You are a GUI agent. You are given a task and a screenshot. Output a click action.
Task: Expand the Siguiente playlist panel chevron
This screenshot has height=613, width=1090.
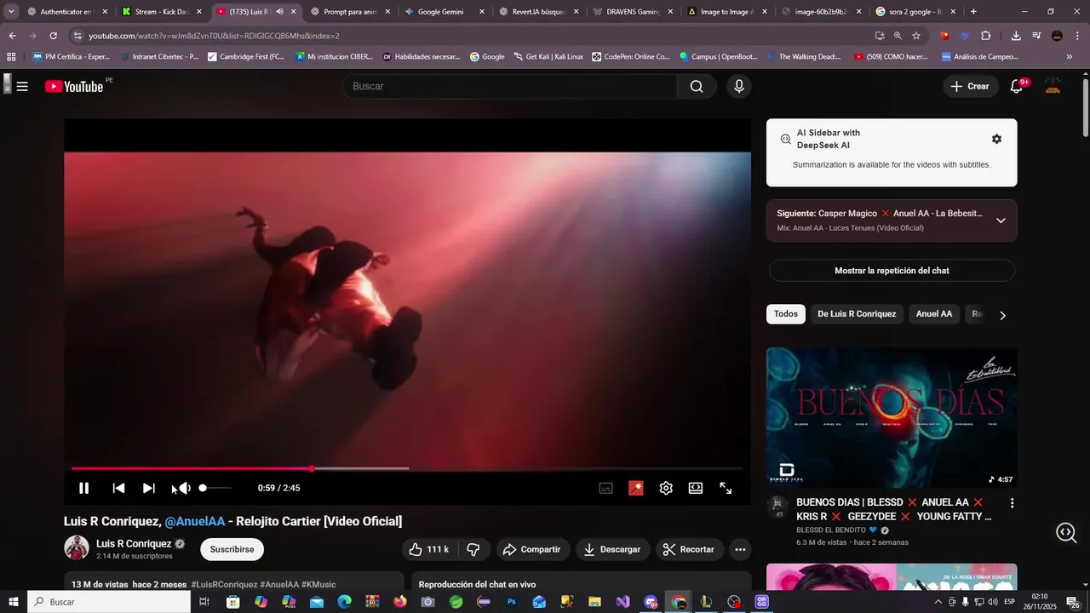1001,221
